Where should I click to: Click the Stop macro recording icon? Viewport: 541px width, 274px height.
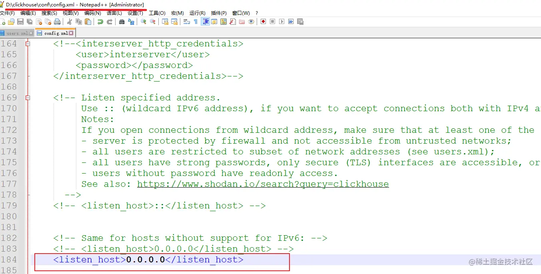(272, 22)
